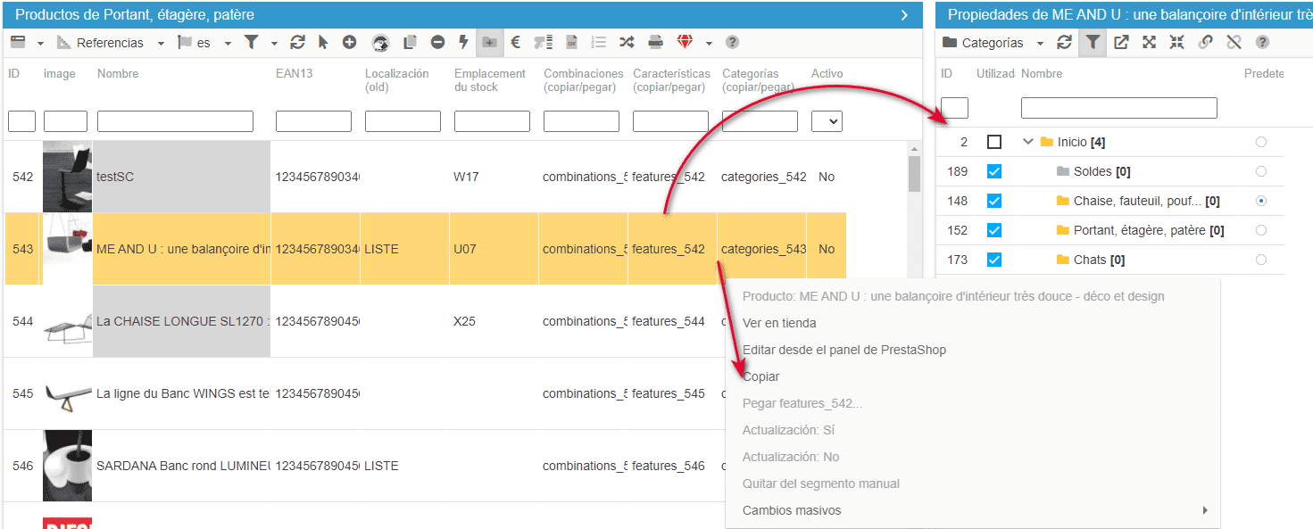Delete product with the minus icon

(437, 42)
